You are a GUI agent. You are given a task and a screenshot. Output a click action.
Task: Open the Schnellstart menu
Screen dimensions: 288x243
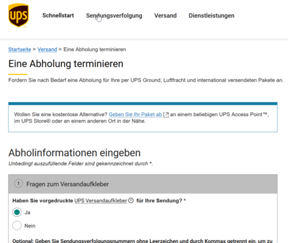pos(58,15)
